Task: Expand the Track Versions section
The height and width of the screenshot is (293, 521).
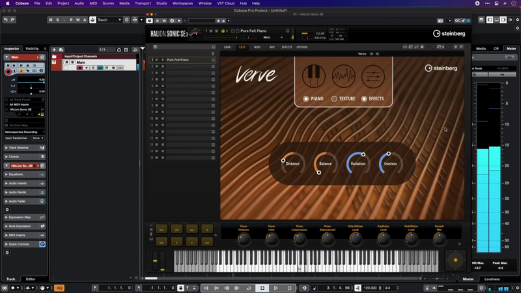Action: click(x=23, y=148)
